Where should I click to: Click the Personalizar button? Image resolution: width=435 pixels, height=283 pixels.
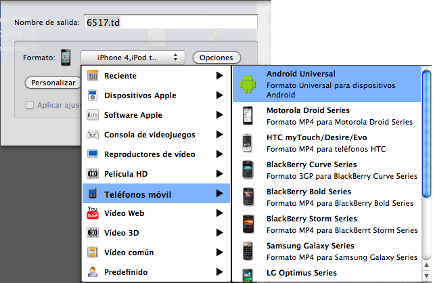pyautogui.click(x=53, y=83)
